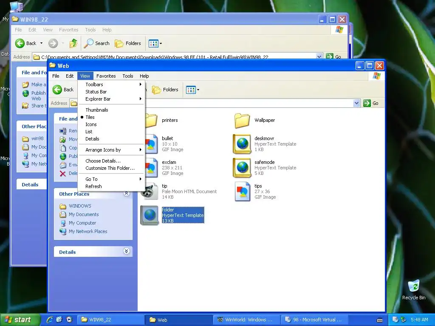Viewport: 435px width, 326px height.
Task: Open address bar dropdown in Web window
Action: pyautogui.click(x=356, y=103)
